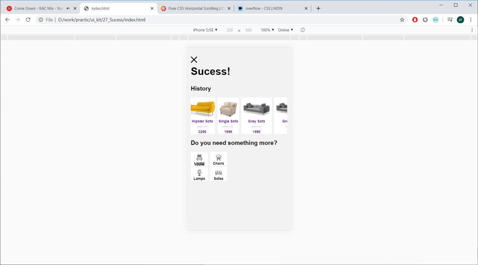Screen dimensions: 478x265
Task: Maximize the Chrome window
Action: point(456,5)
